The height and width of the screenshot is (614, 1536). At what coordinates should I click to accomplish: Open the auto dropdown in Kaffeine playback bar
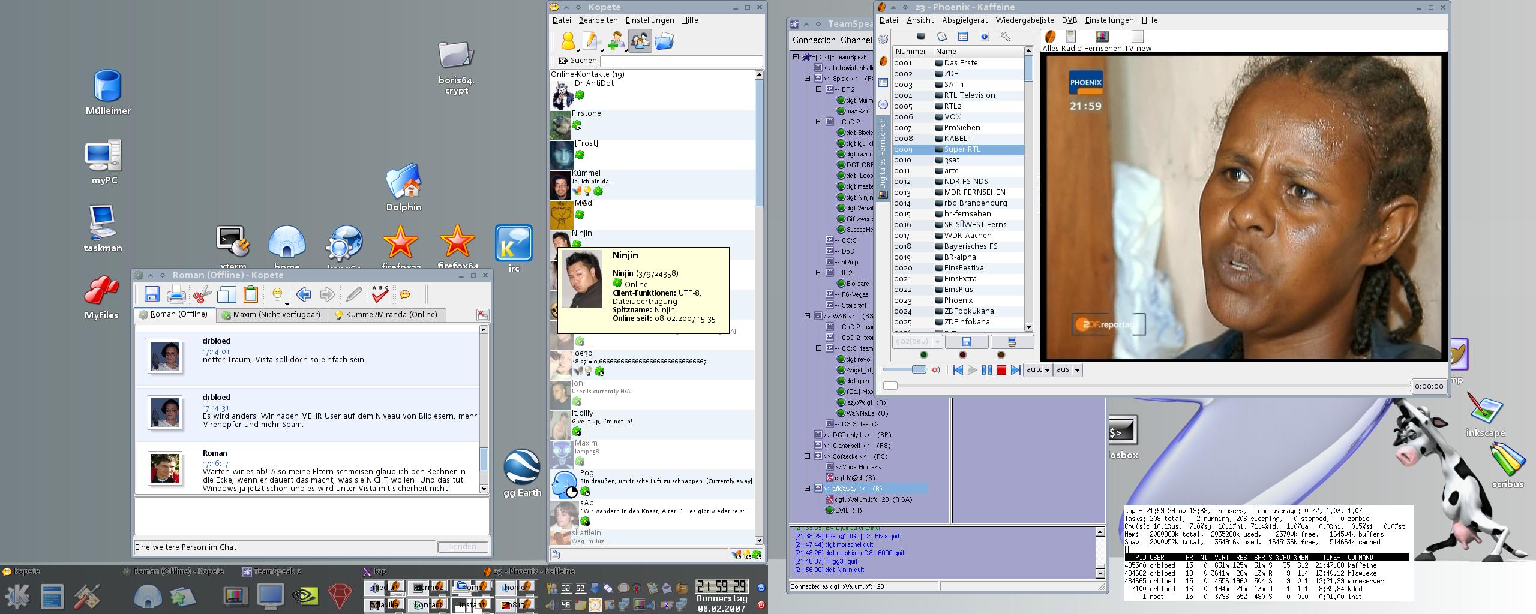pos(1038,369)
